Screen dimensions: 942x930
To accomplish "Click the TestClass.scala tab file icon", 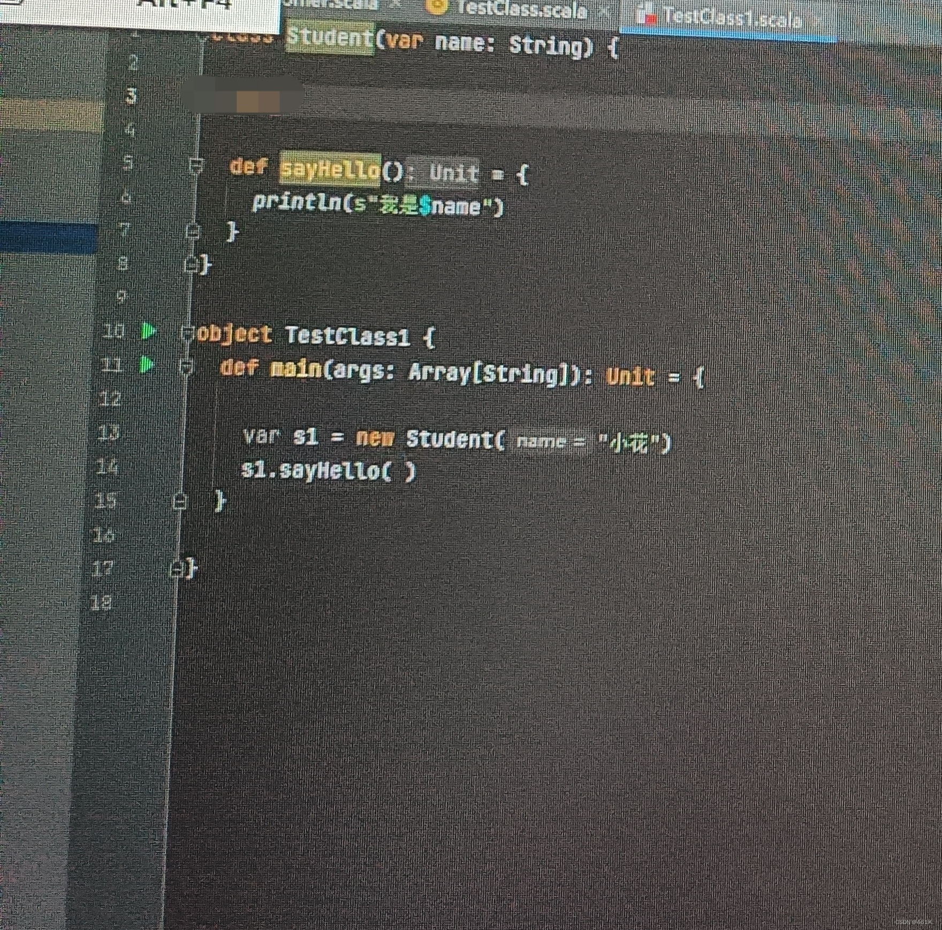I will [438, 5].
